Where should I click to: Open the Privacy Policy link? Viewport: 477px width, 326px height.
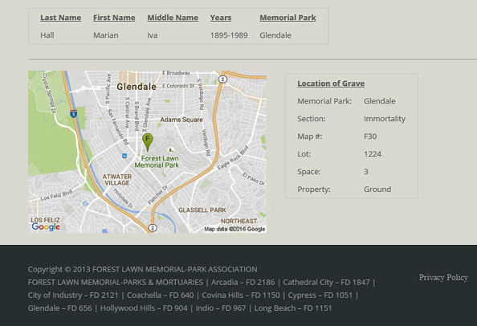pyautogui.click(x=443, y=277)
